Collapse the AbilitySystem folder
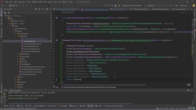The height and width of the screenshot is (110, 196). [15, 34]
